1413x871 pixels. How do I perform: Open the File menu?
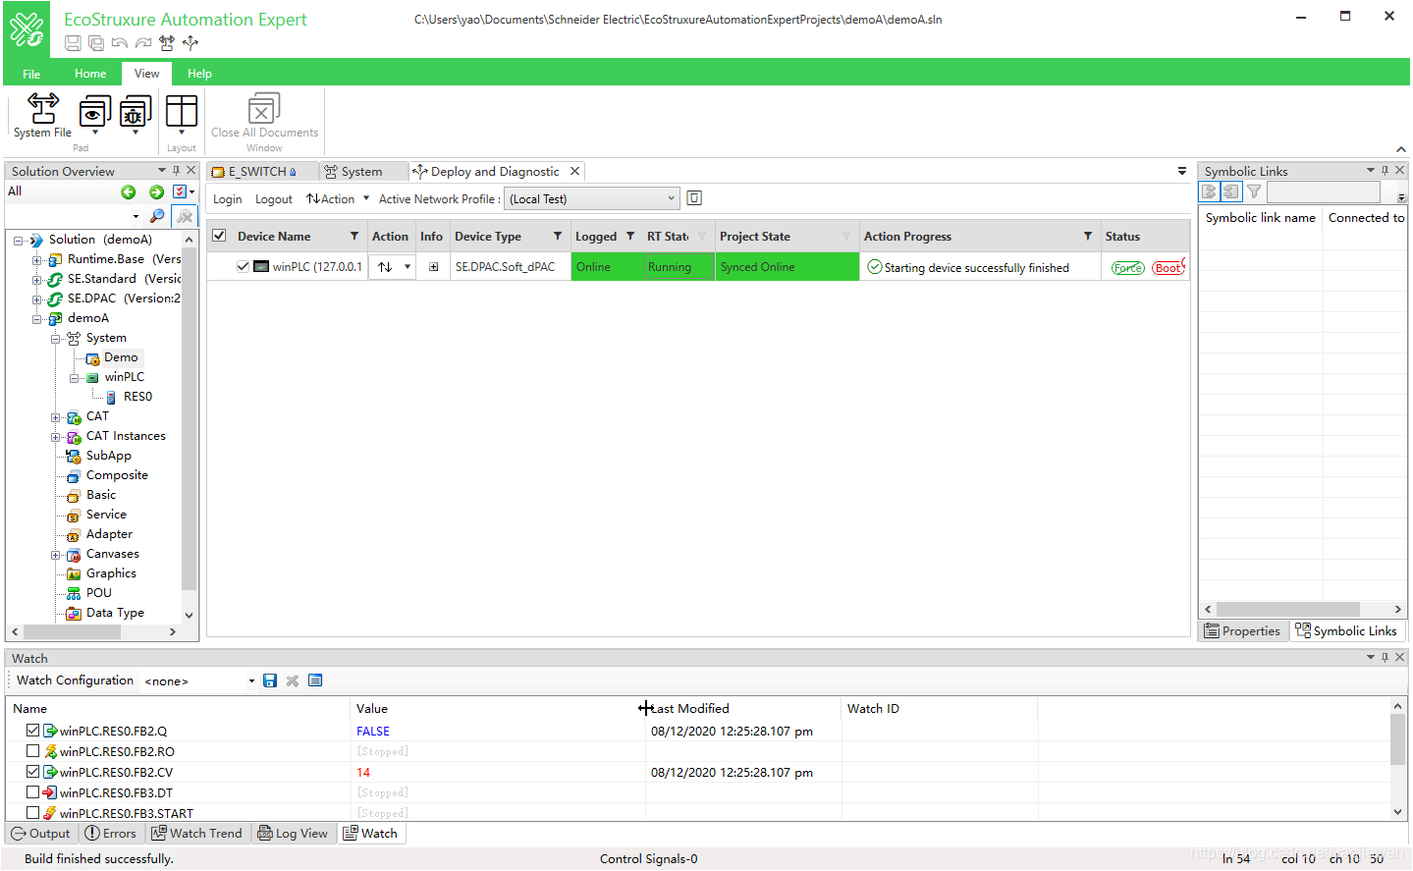point(31,74)
